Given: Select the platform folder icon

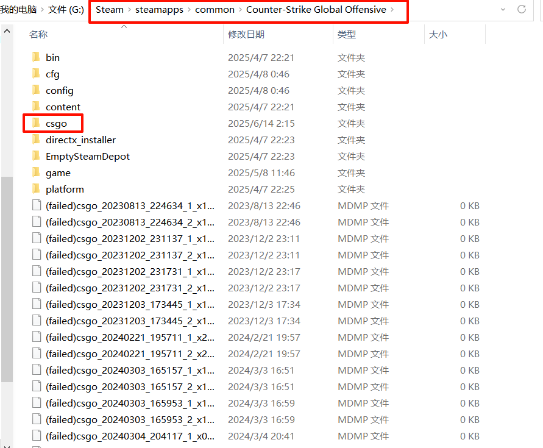Looking at the screenshot, I should (x=36, y=189).
